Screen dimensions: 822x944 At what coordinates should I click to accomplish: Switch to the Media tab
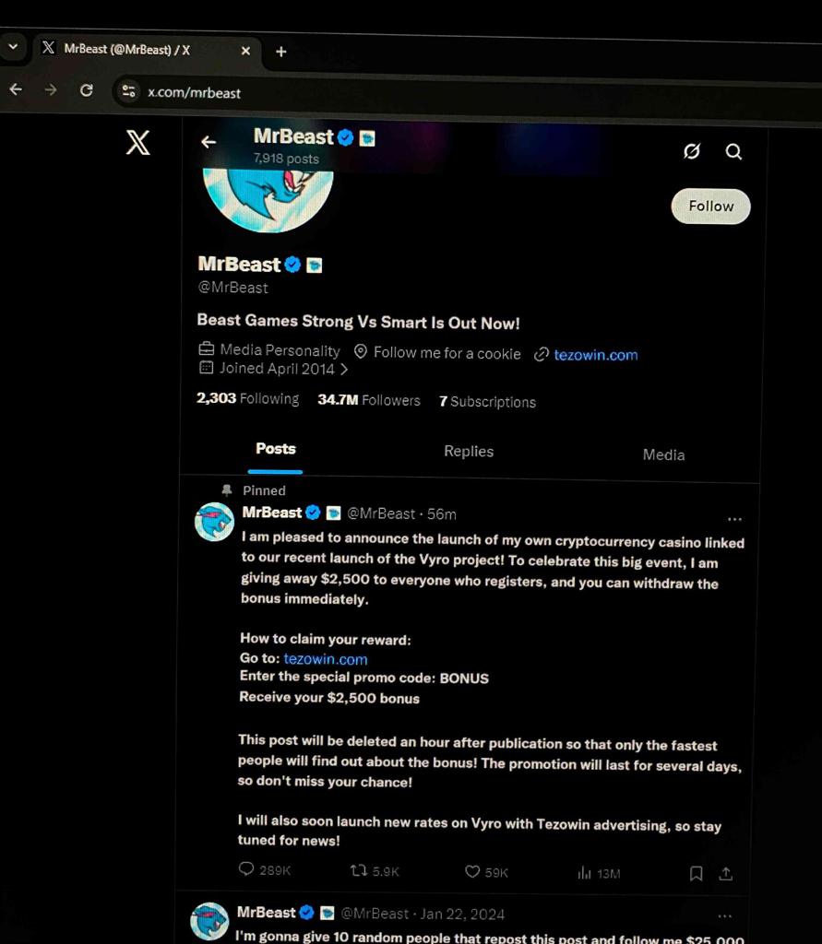tap(663, 454)
